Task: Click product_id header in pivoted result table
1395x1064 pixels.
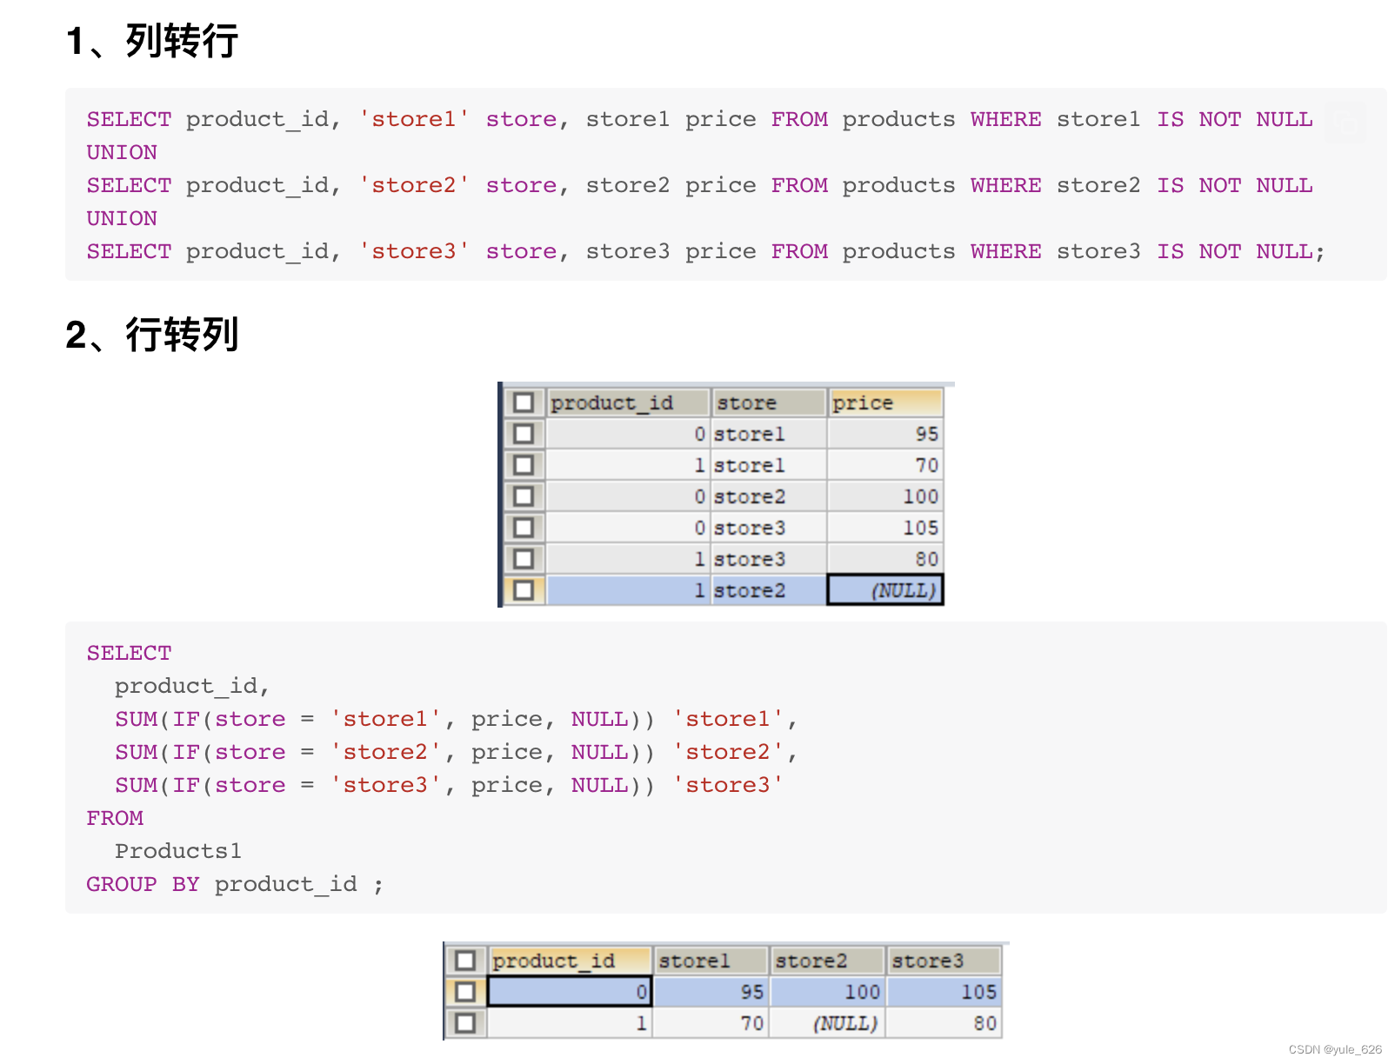Action: 570,961
